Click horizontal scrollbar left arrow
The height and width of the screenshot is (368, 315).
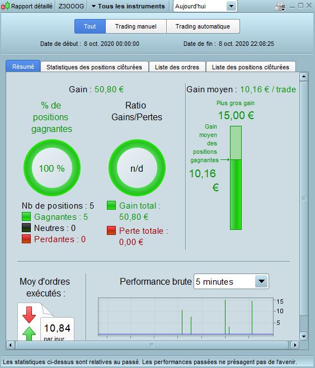click(10, 345)
